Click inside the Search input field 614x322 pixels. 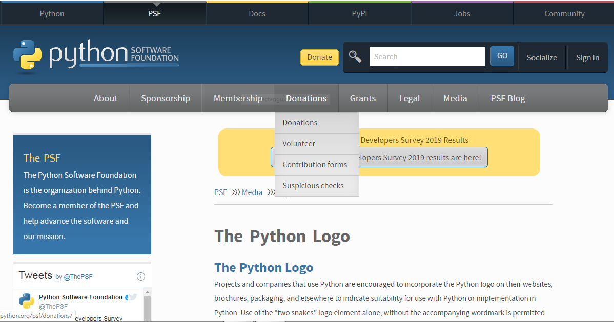coord(427,56)
